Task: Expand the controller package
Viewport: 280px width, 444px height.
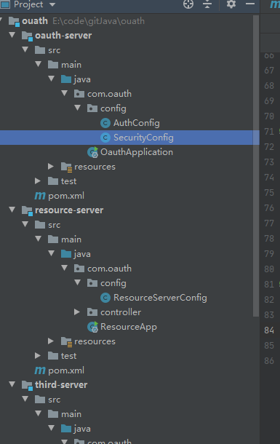Action: 77,312
